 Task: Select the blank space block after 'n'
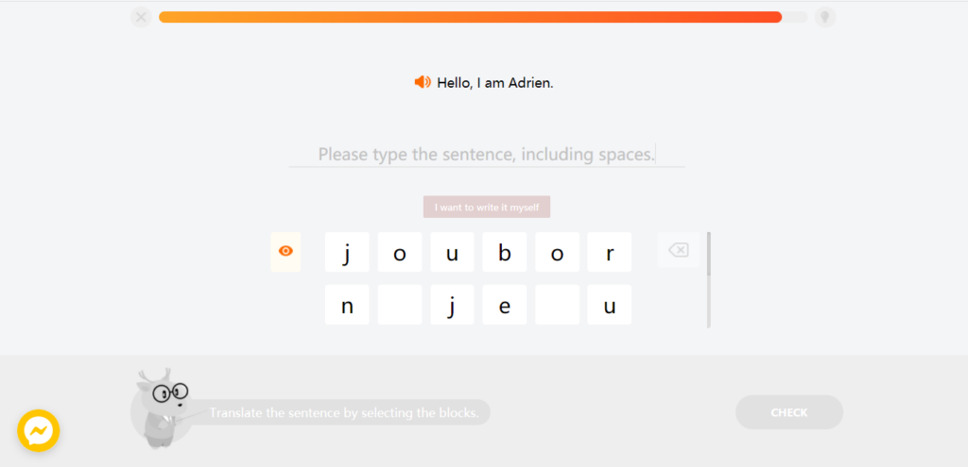400,305
